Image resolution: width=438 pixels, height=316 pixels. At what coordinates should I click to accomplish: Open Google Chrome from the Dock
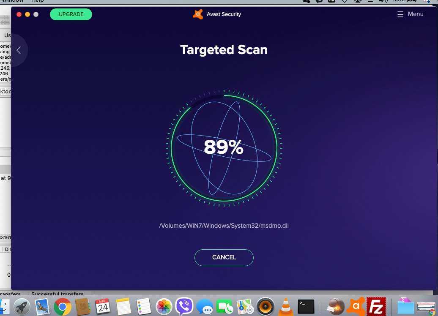tap(63, 307)
